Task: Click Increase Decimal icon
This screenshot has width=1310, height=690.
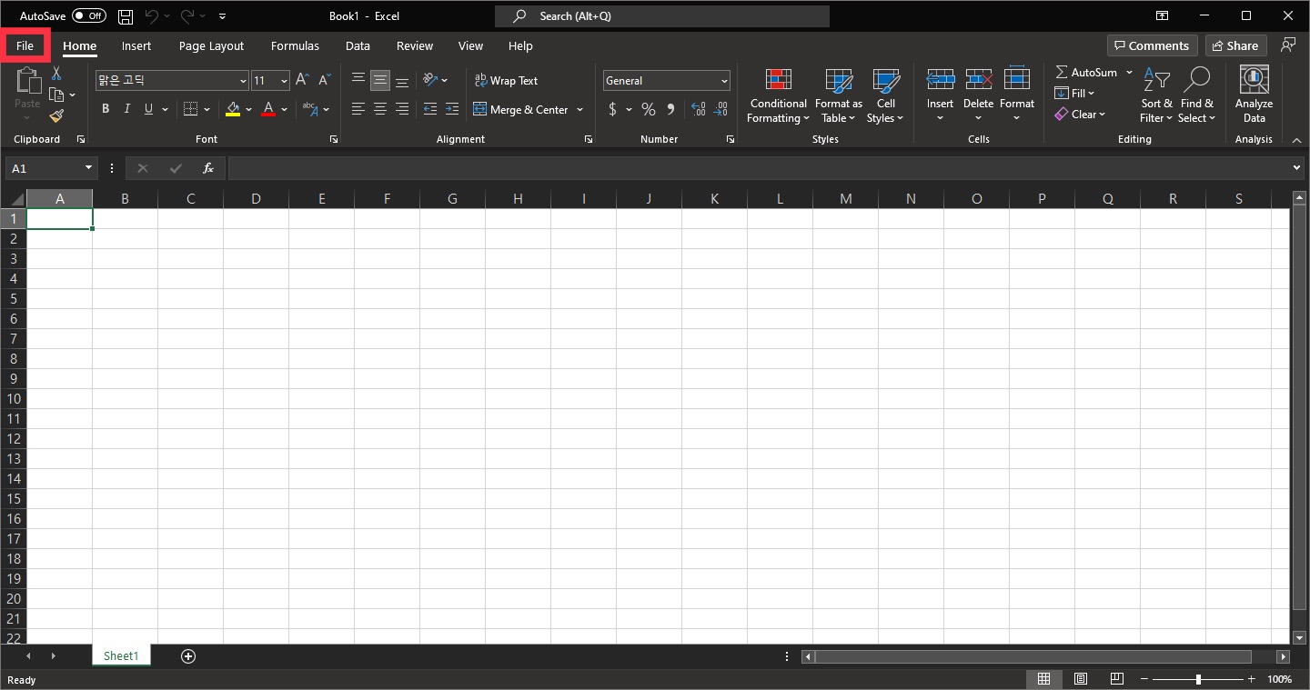Action: 698,109
